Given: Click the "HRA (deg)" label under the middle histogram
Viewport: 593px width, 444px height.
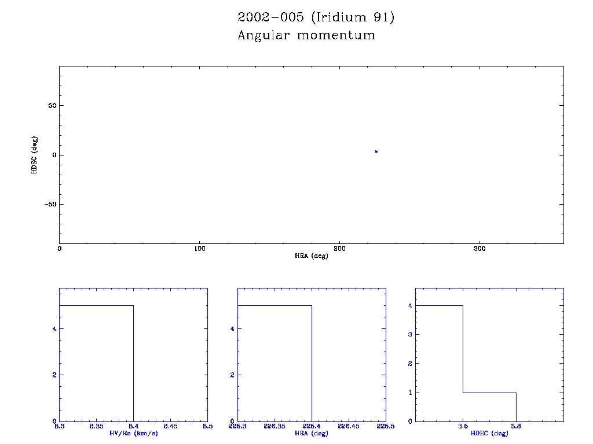Looking at the screenshot, I should click(x=312, y=433).
